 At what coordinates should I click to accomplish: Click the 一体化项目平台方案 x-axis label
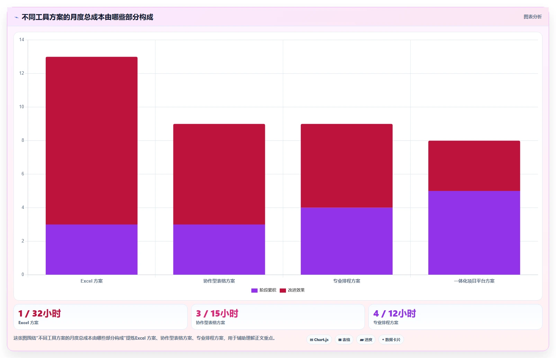(x=474, y=281)
